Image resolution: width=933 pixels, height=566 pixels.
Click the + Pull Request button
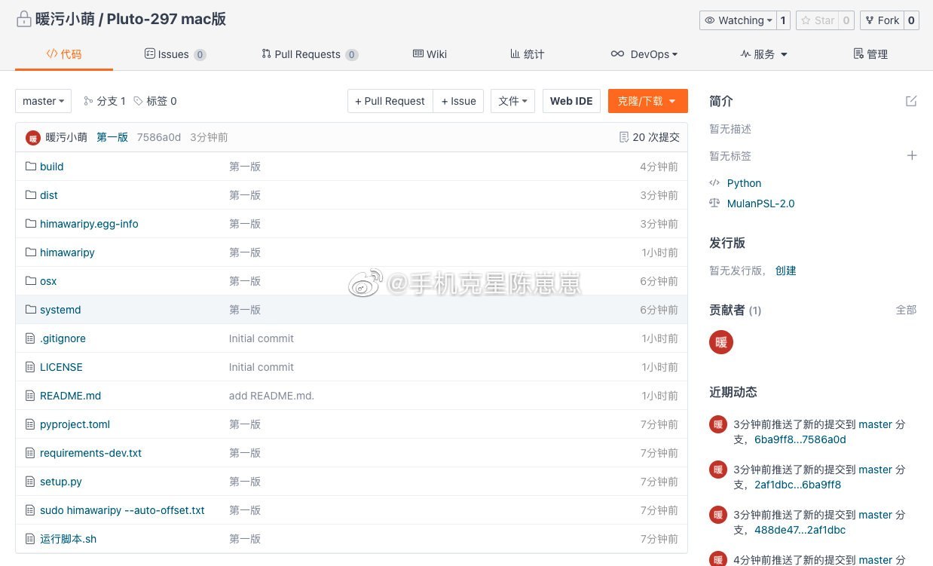pos(390,101)
